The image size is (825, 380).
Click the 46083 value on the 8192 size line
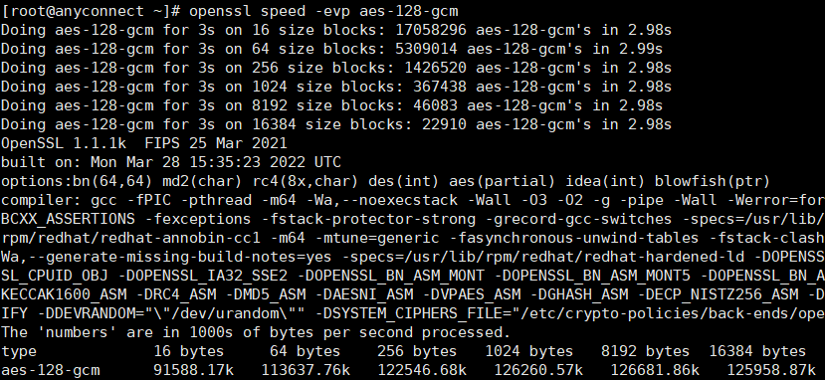click(x=435, y=105)
